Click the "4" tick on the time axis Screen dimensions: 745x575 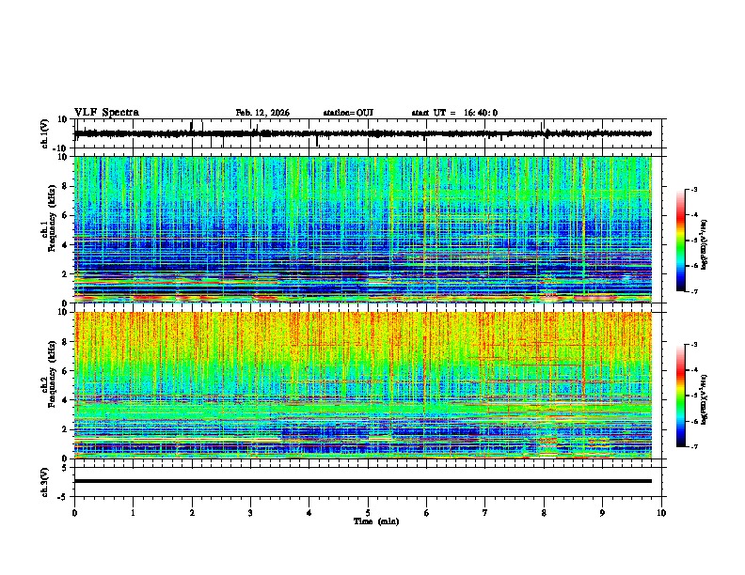pyautogui.click(x=309, y=513)
